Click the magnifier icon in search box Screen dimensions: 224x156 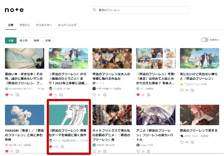(x=95, y=10)
